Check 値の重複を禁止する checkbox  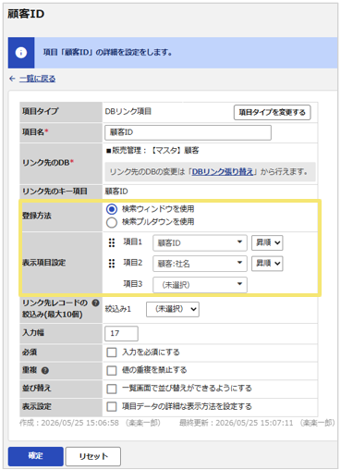(112, 370)
